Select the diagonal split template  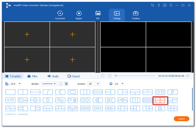pyautogui.click(x=48, y=92)
